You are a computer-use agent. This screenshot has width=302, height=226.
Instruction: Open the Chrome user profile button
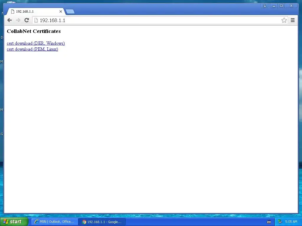265,6
